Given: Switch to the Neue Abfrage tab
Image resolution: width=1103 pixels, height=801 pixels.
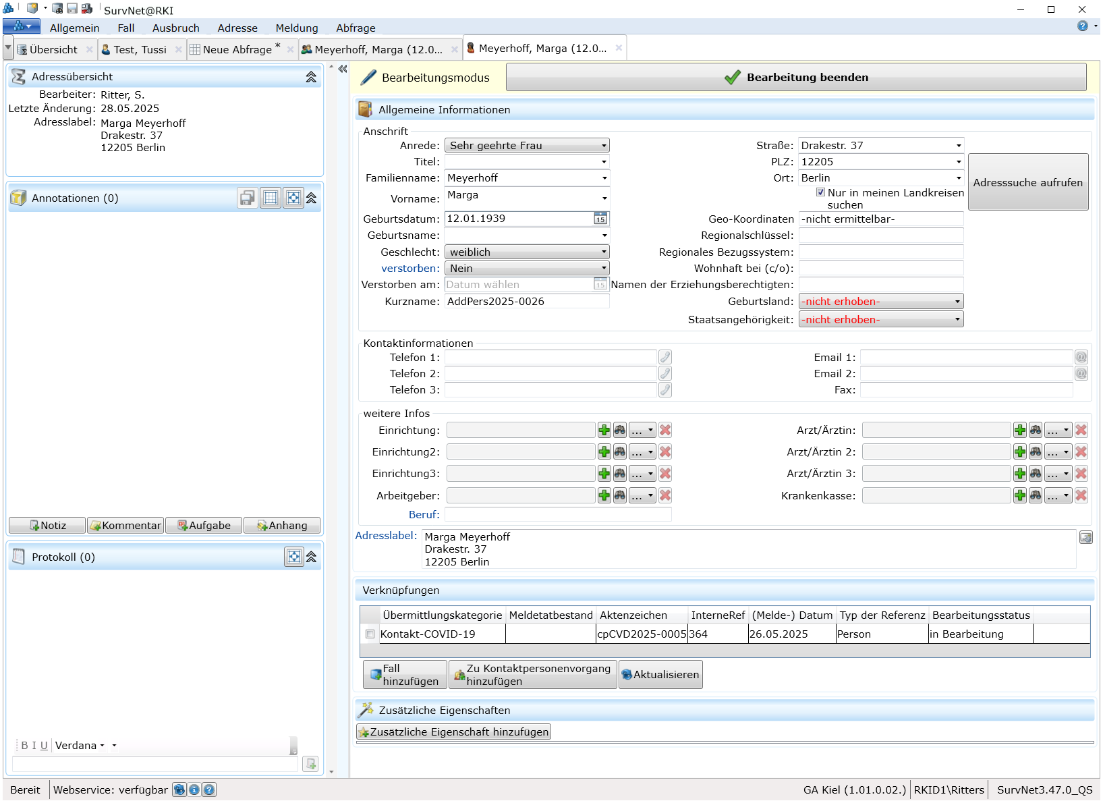Looking at the screenshot, I should (237, 49).
